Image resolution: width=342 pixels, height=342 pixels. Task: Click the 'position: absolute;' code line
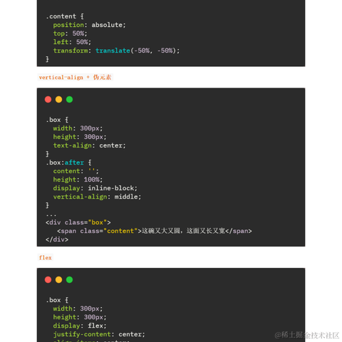[x=89, y=25]
